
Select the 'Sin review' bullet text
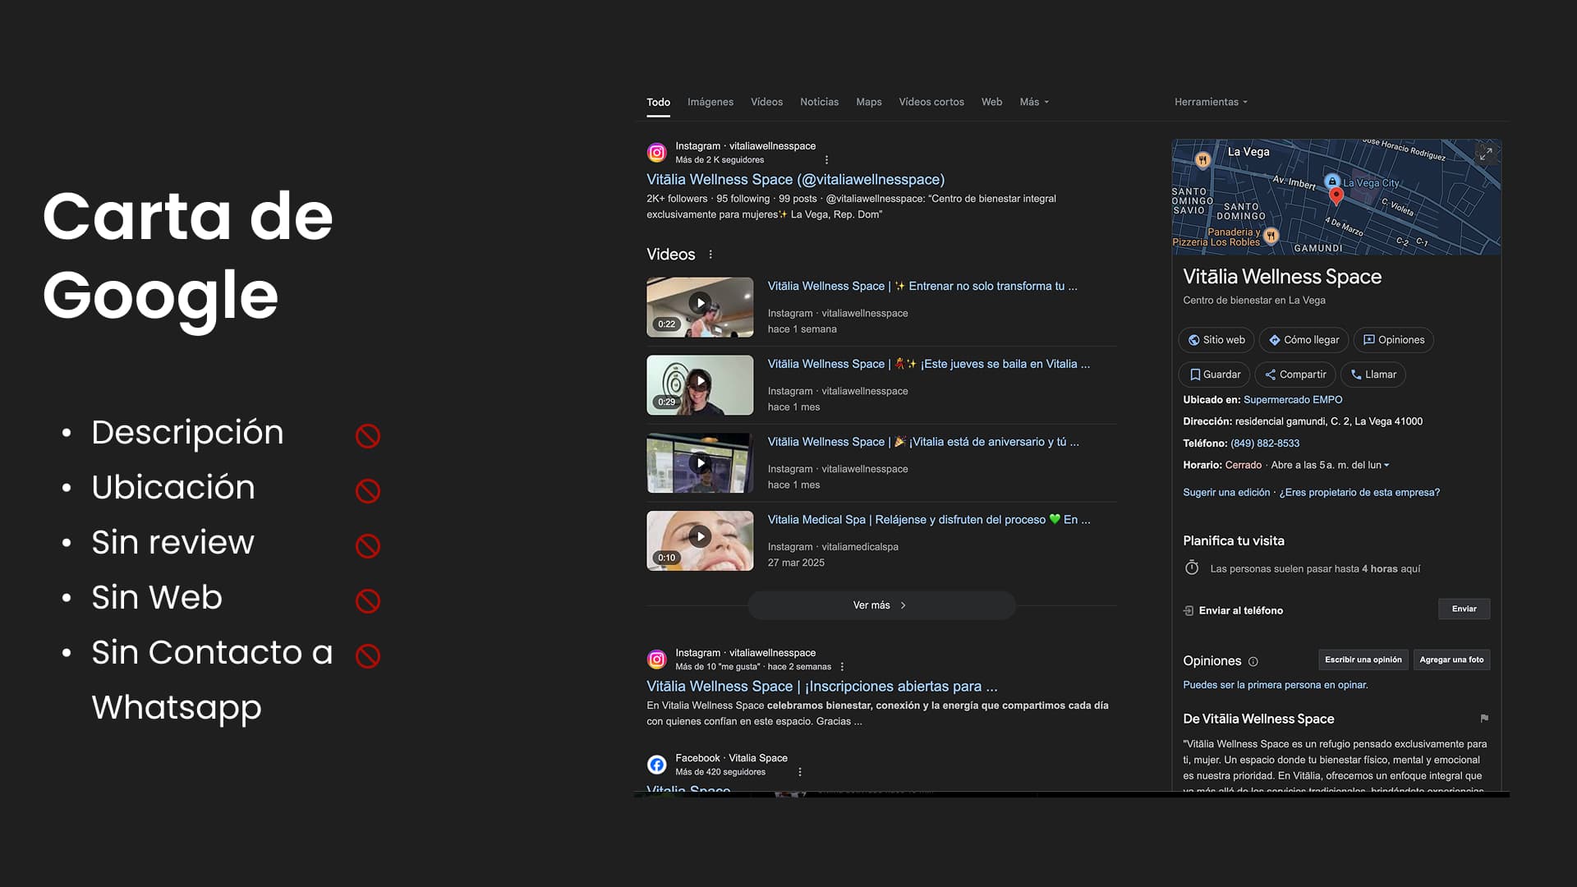coord(172,542)
